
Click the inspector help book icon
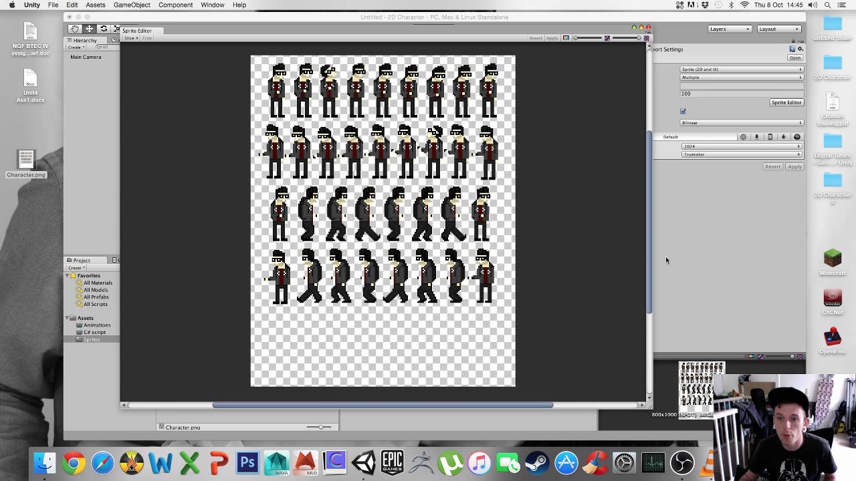pos(792,49)
